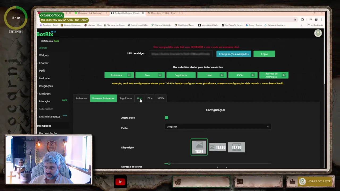Open a new browser tab with plus
The height and width of the screenshot is (191, 340).
pos(185,13)
